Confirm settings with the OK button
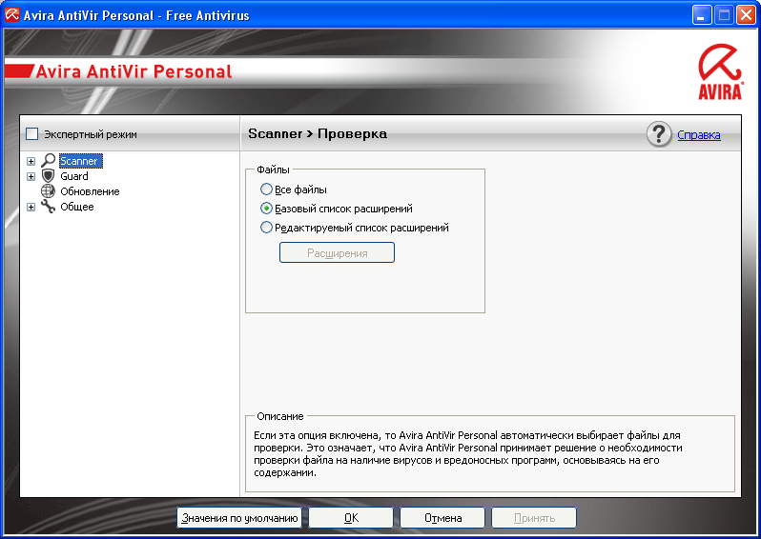Viewport: 761px width, 539px height. point(351,518)
